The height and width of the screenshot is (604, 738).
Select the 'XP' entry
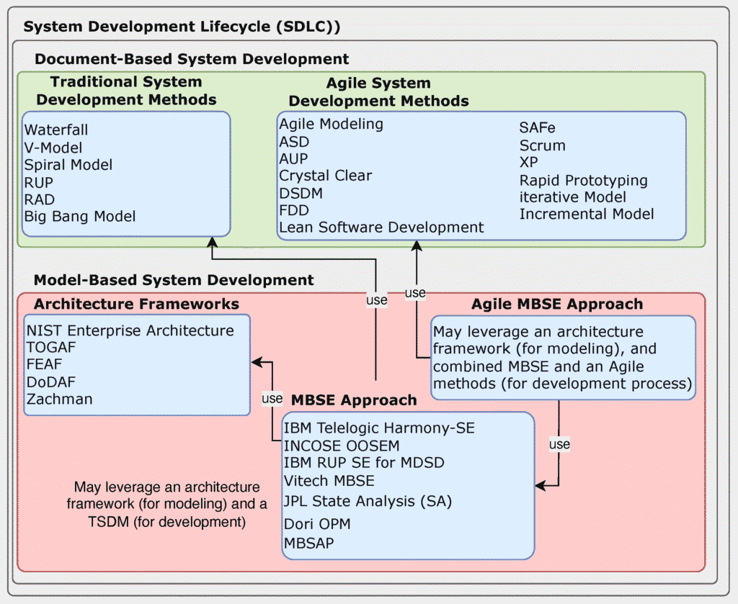[x=528, y=162]
